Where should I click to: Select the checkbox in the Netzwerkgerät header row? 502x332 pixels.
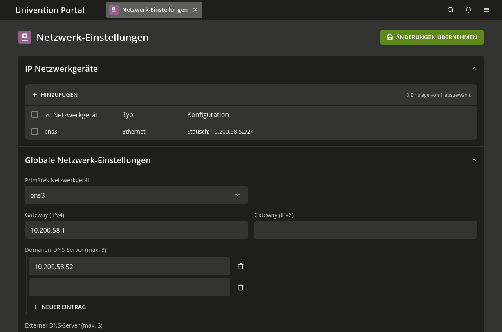point(35,114)
